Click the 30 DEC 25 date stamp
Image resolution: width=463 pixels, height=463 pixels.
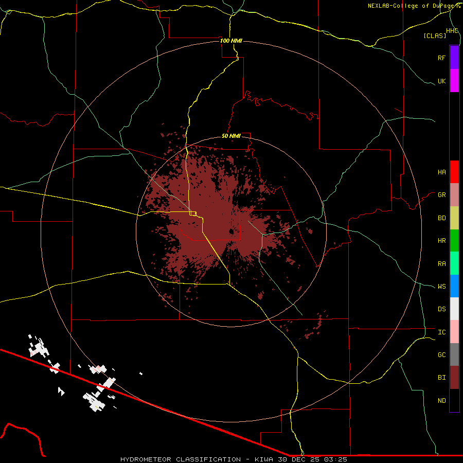(298, 459)
